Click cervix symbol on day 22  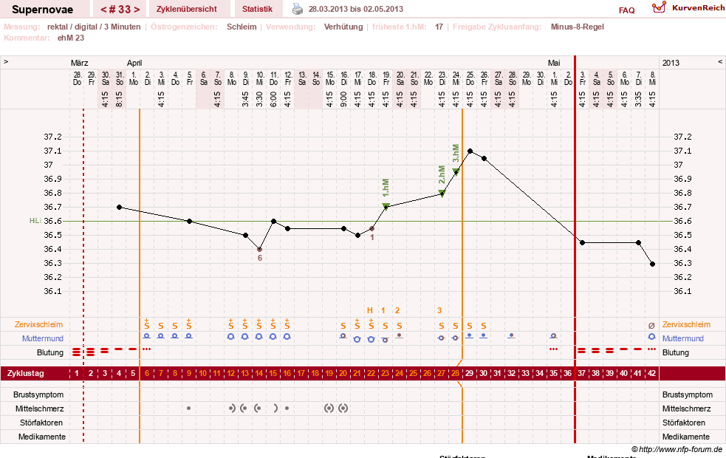pos(371,340)
